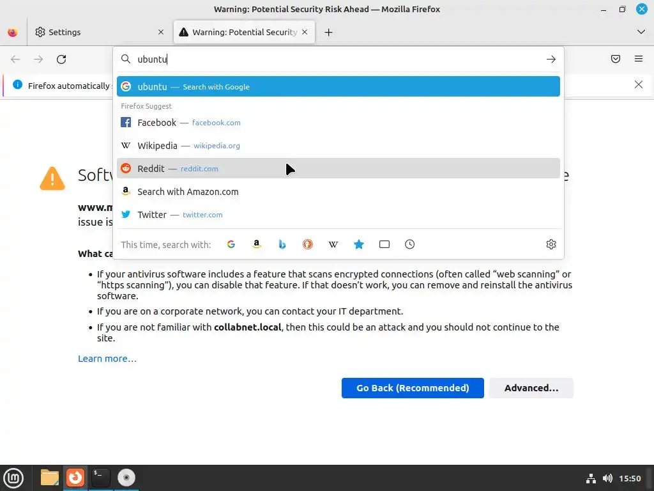
Task: Search bookmarks with the star icon
Action: (359, 244)
